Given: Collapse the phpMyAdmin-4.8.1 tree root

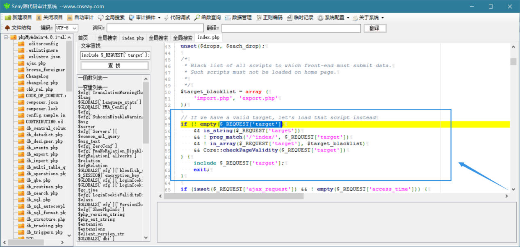Looking at the screenshot, I should tap(6, 37).
